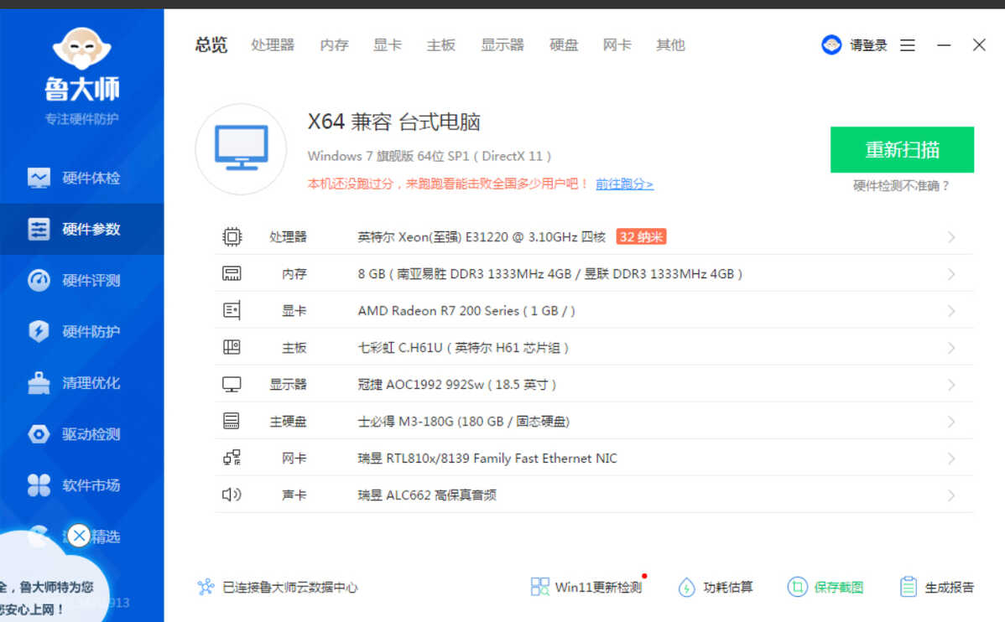Expand the 主硬盘 row chevron

(951, 422)
